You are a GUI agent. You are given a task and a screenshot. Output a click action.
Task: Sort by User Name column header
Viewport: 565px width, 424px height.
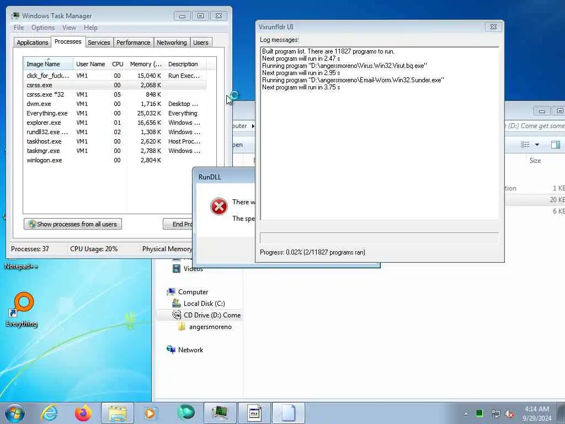click(90, 64)
